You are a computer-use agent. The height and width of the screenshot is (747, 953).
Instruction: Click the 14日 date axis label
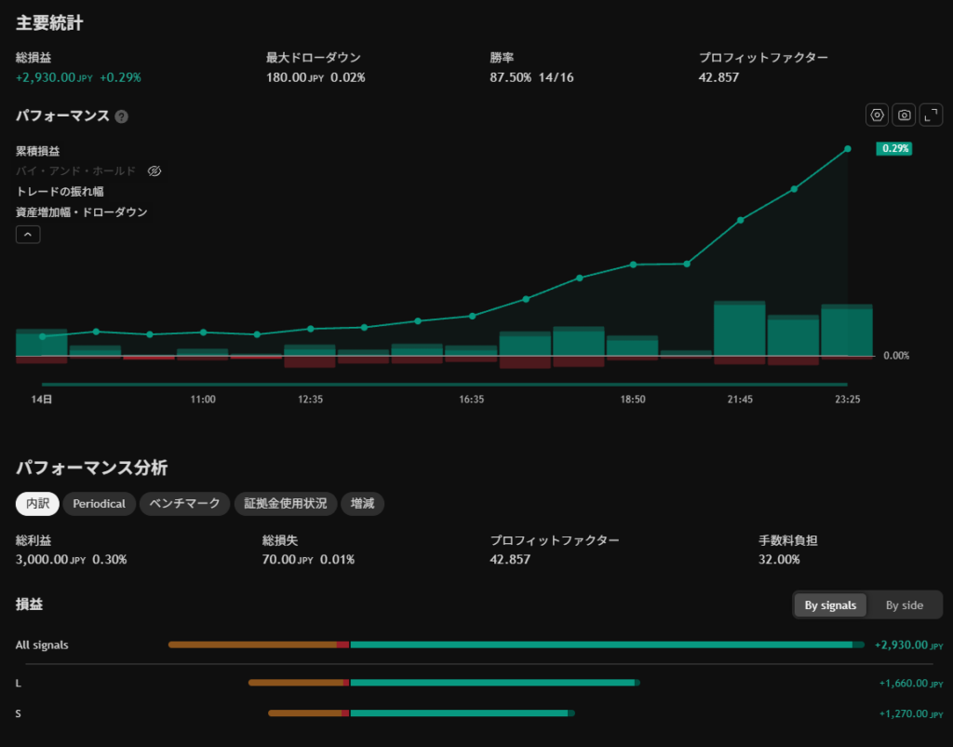[41, 400]
